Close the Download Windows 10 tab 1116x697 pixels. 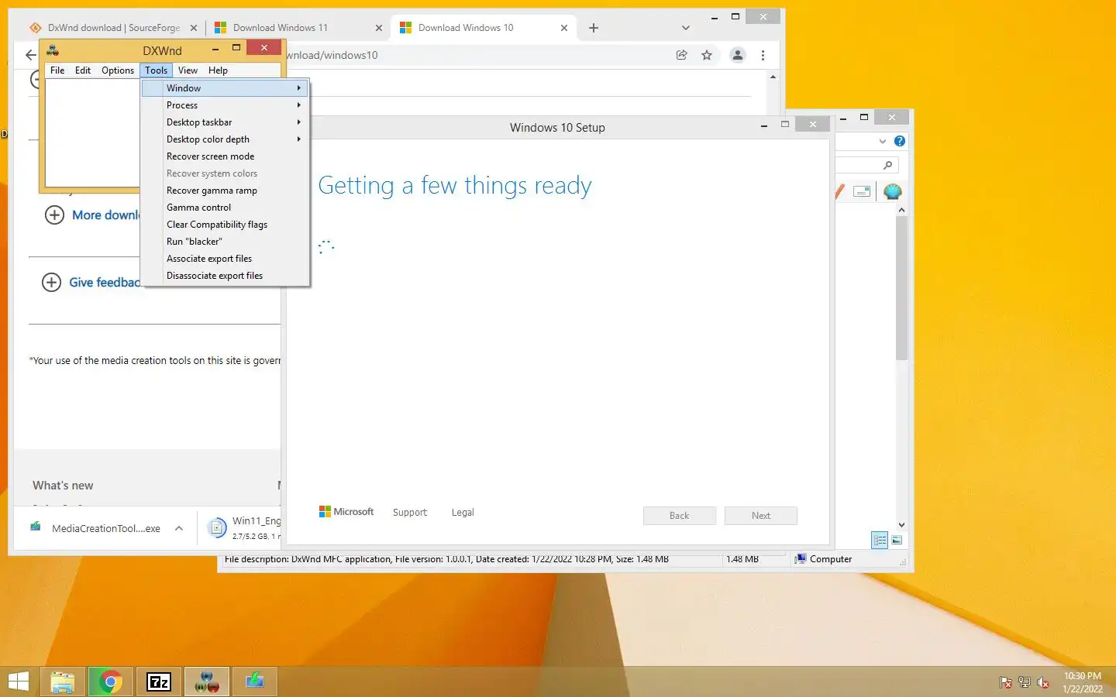(563, 28)
